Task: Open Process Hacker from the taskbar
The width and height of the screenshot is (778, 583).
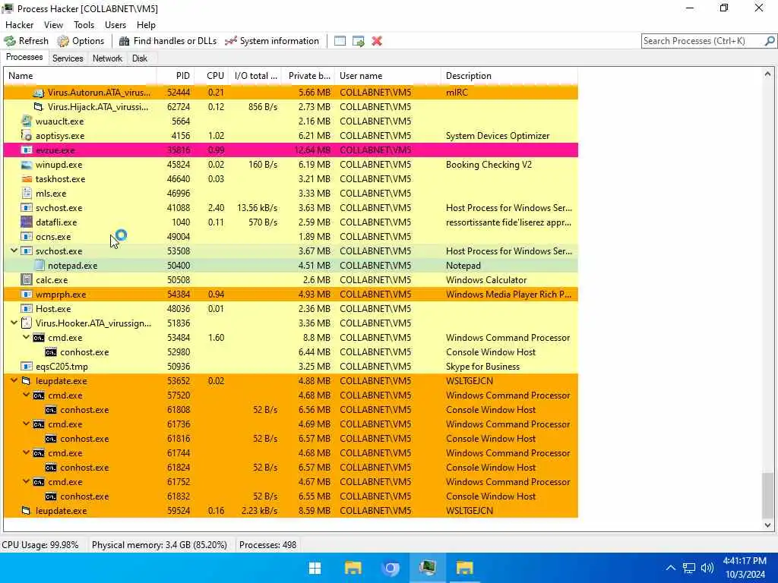Action: [x=427, y=568]
